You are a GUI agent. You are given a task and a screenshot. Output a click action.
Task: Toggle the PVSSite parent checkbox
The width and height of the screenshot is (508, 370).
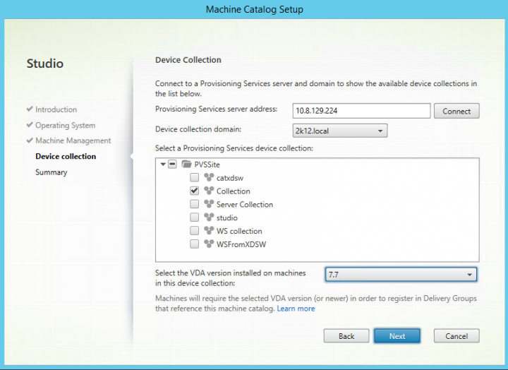(x=174, y=165)
